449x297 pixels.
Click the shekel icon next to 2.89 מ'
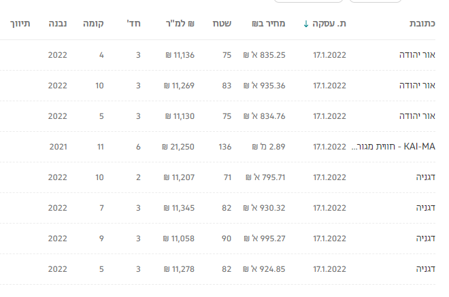click(x=254, y=147)
